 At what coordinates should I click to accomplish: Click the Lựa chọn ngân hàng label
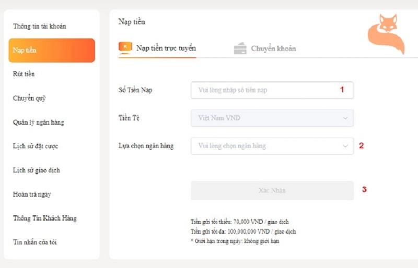pyautogui.click(x=146, y=146)
